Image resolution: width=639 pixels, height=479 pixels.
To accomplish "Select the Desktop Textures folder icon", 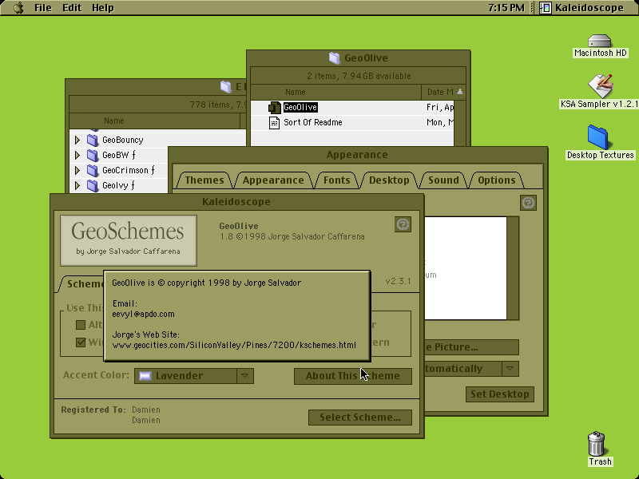I will click(598, 137).
